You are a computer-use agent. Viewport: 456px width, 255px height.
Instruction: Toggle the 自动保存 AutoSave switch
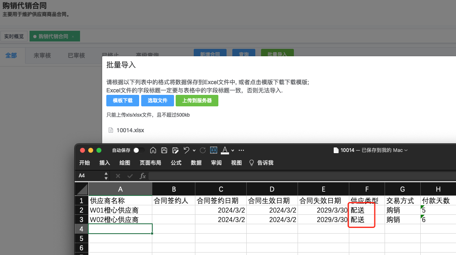click(139, 150)
